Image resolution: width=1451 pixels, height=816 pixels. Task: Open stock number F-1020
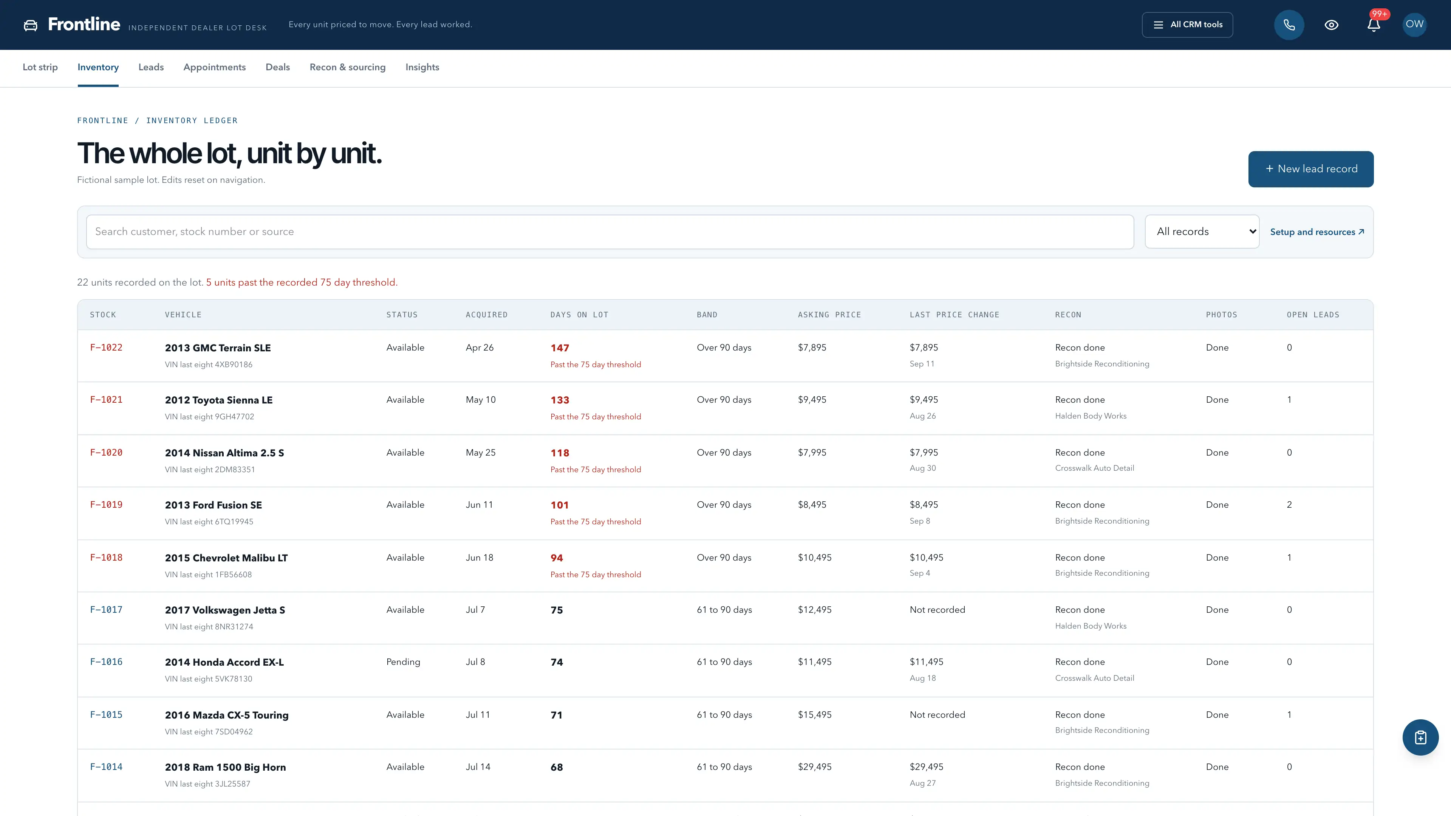coord(106,453)
